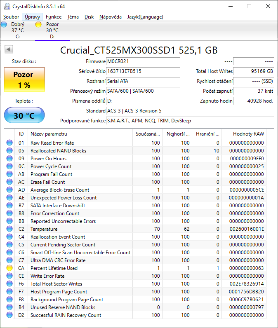Click the serial number field 163713E7B515
The width and height of the screenshot is (278, 328).
[x=143, y=71]
